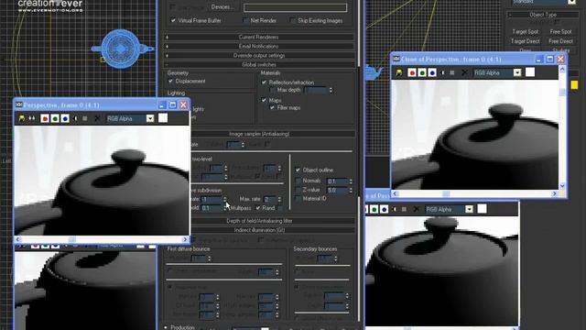The width and height of the screenshot is (586, 330).
Task: Click Max. rate input field
Action: [270, 199]
